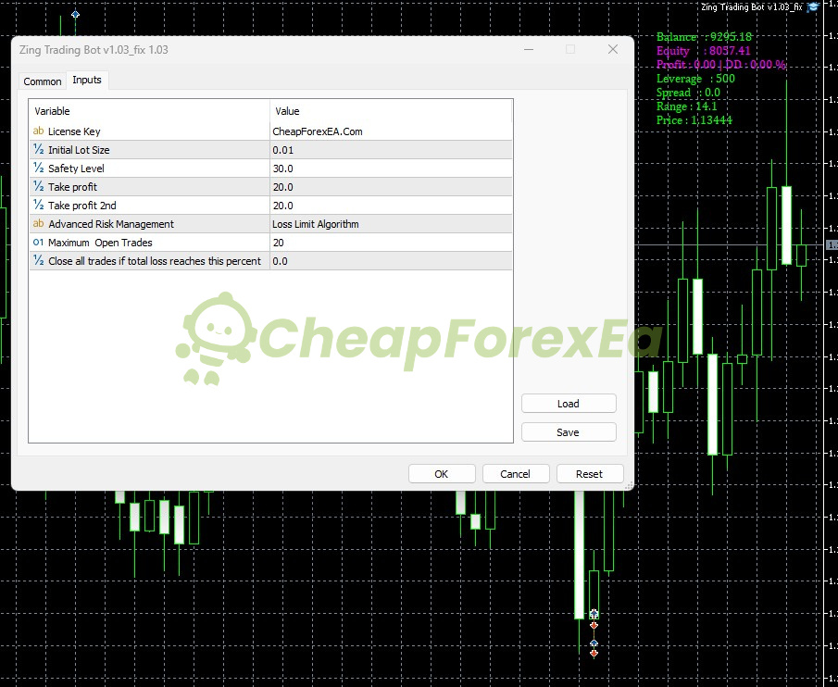
Task: Minimize the Zing Trading Bot dialog
Action: tap(529, 49)
